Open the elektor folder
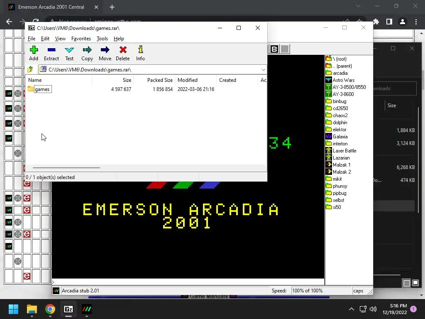The image size is (425, 319). (336, 130)
